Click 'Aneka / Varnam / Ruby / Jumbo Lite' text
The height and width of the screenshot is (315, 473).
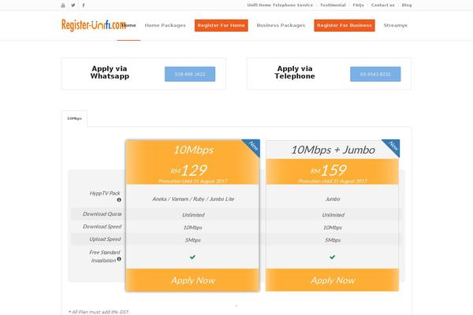pyautogui.click(x=193, y=199)
